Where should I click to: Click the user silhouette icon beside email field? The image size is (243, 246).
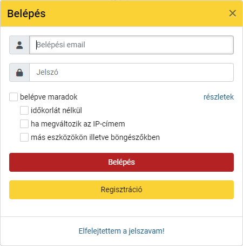coord(19,45)
